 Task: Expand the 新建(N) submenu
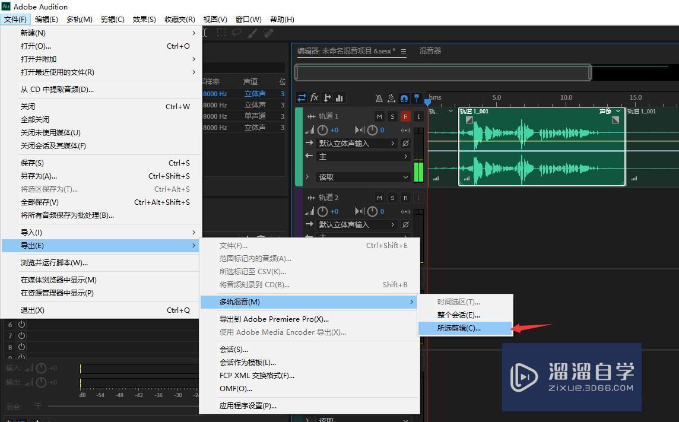coord(101,33)
